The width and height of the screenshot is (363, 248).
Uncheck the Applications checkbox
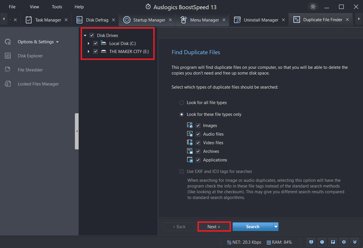[198, 160]
